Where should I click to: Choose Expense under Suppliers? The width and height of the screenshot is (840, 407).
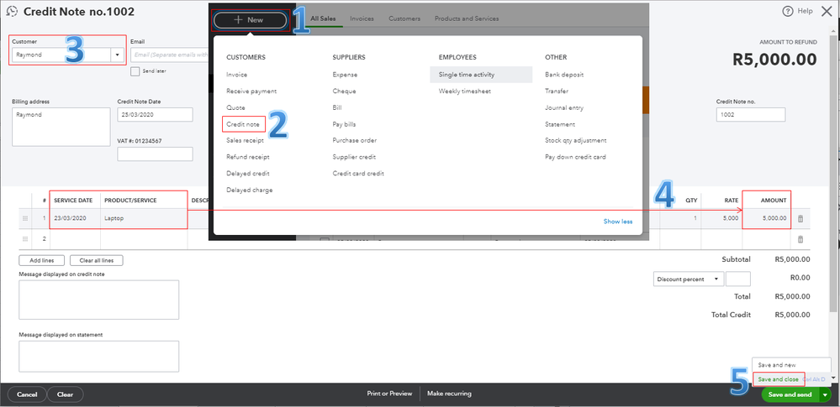coord(345,75)
